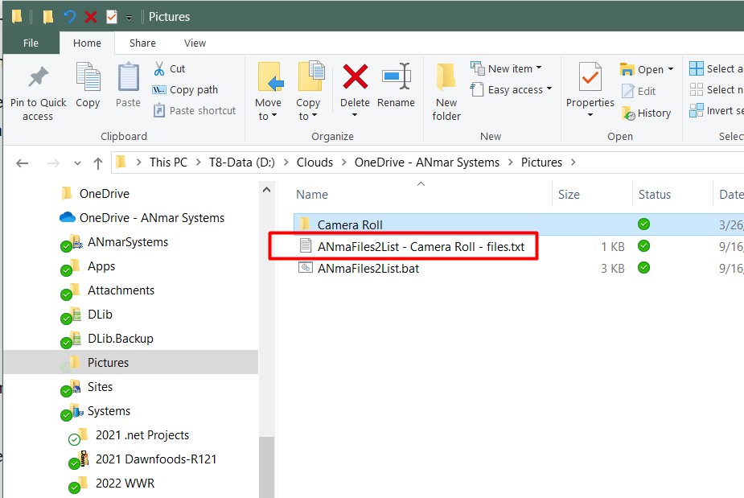Click the History button in Open group

[646, 113]
